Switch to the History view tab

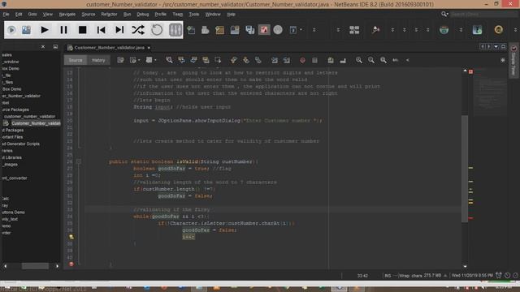coord(98,60)
